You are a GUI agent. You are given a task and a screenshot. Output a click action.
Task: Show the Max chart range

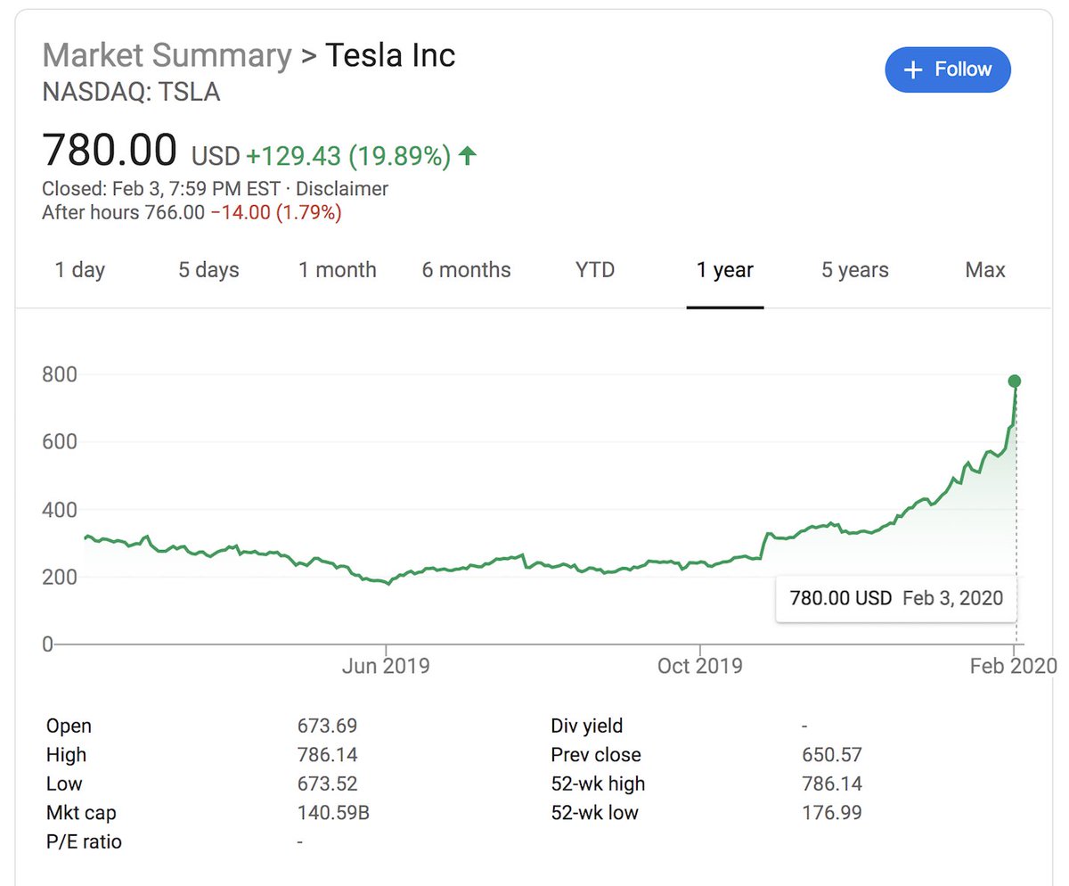click(984, 270)
